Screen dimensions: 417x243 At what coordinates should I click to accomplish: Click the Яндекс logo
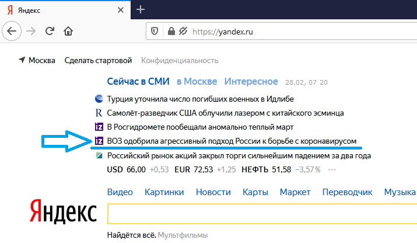click(x=64, y=212)
